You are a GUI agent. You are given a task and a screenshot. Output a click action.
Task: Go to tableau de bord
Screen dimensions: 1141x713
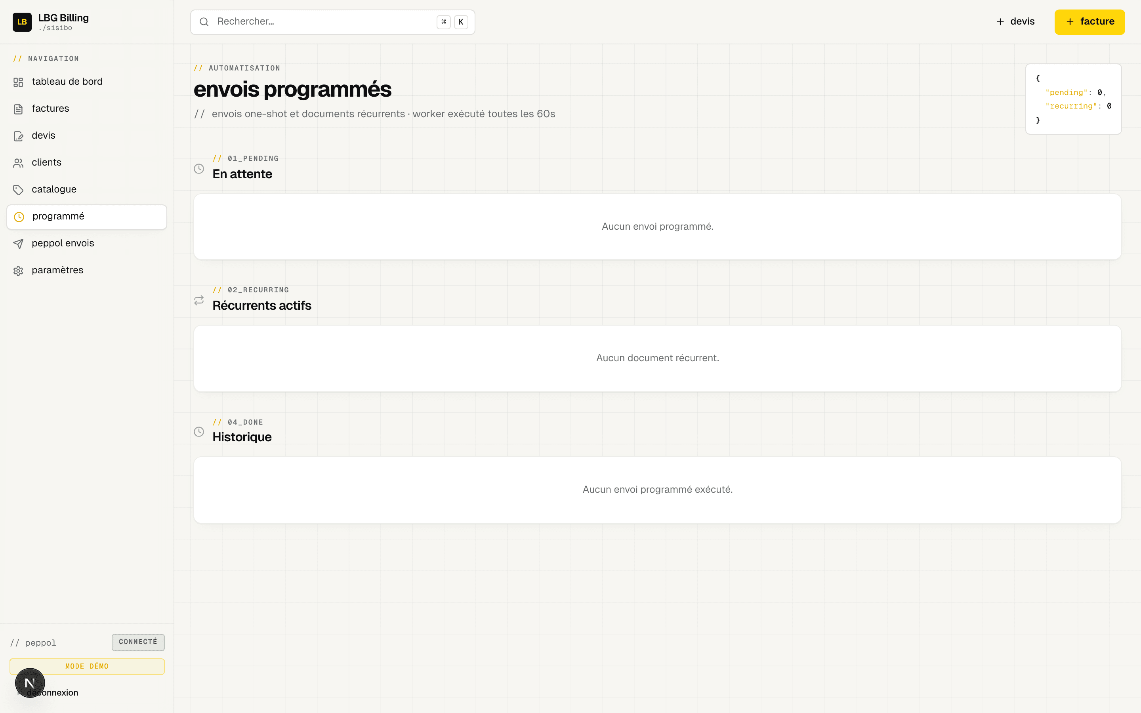pos(87,82)
